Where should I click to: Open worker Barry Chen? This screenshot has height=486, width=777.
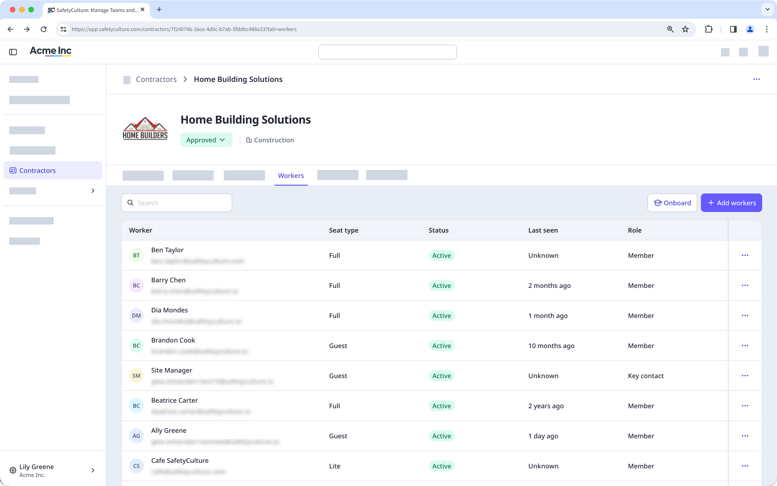(168, 280)
